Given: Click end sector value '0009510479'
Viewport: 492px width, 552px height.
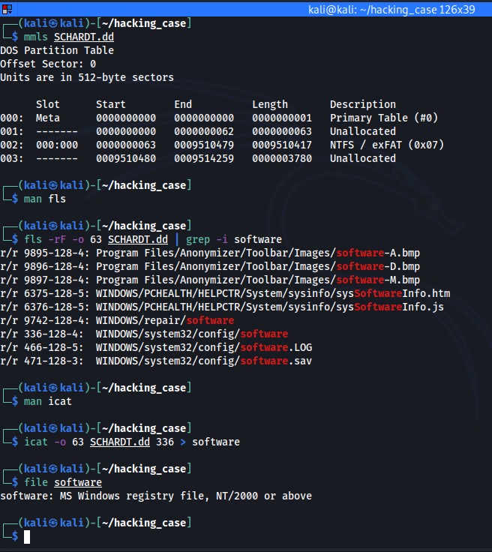Looking at the screenshot, I should [204, 145].
